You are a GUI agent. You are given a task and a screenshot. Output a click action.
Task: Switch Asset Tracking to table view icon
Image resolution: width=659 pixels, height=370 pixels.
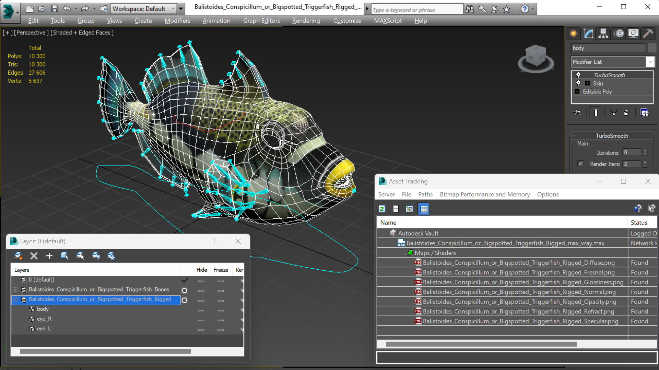click(424, 209)
